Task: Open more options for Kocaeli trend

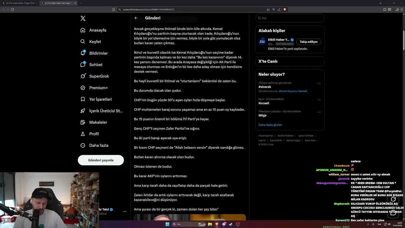Action: tap(319, 100)
